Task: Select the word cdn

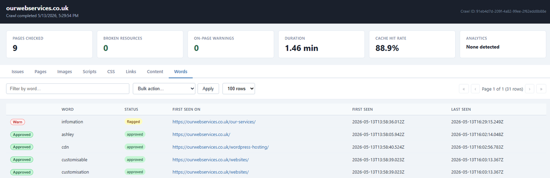Action: tap(65, 147)
